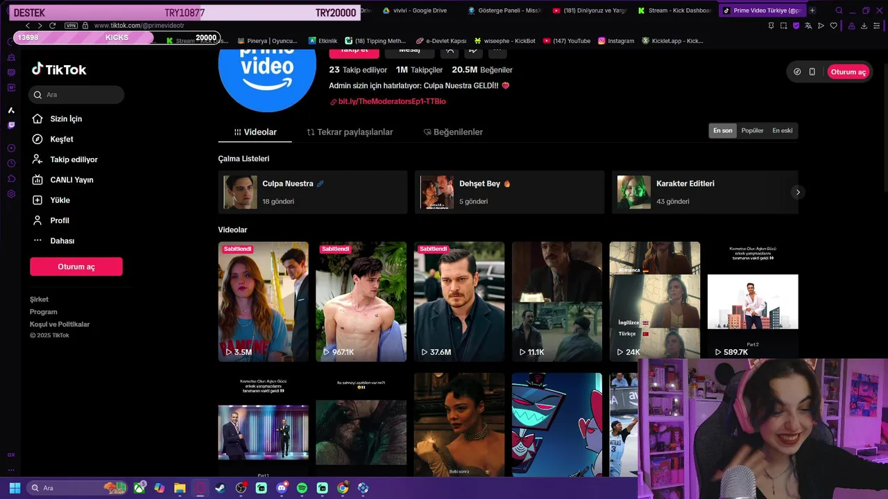The height and width of the screenshot is (499, 888).
Task: Open the e-Devlet Kapısı bookmark
Action: pos(441,41)
